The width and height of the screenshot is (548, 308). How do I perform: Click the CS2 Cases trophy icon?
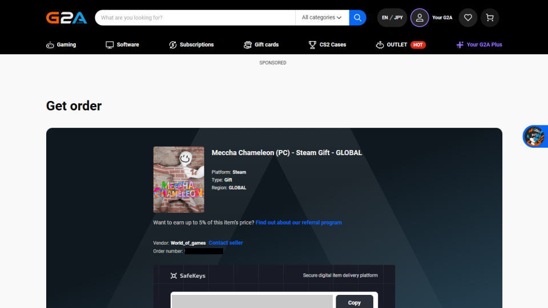(312, 44)
